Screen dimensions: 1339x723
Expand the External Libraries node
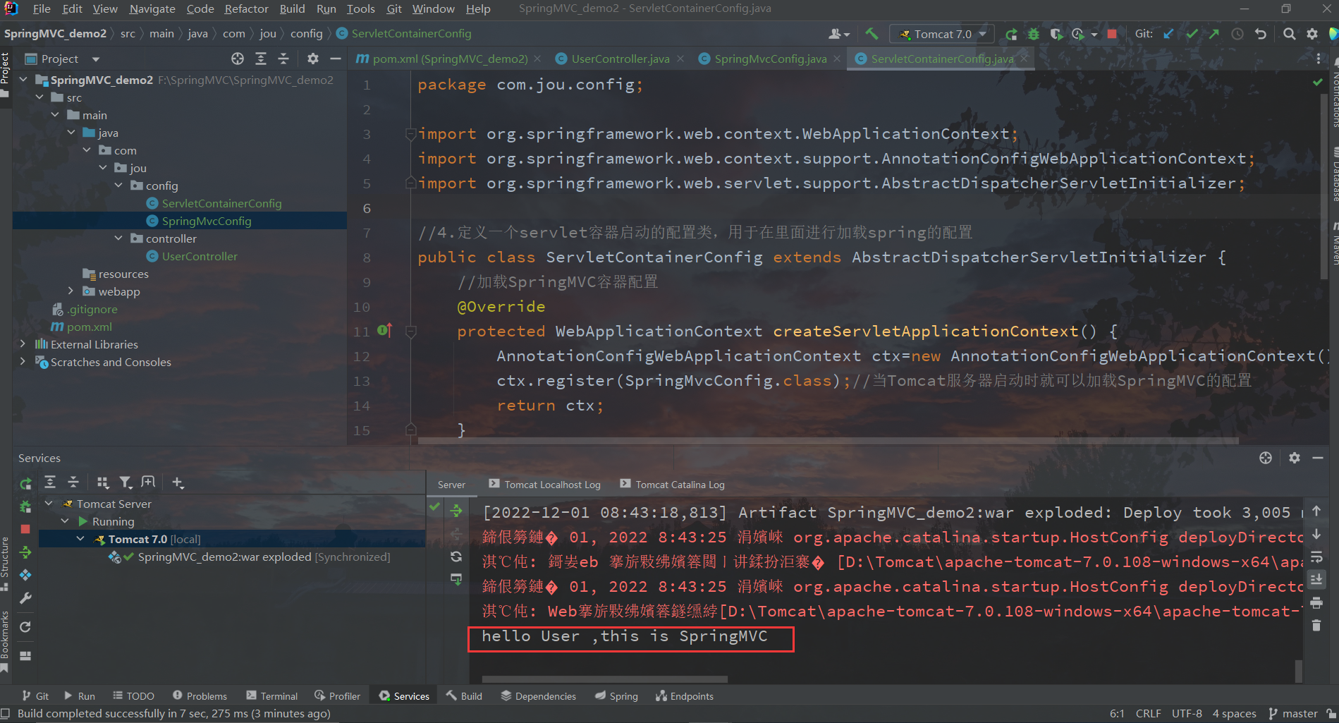[23, 344]
